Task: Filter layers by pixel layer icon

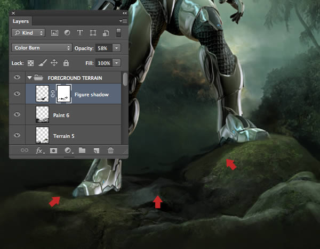Action: [x=54, y=33]
